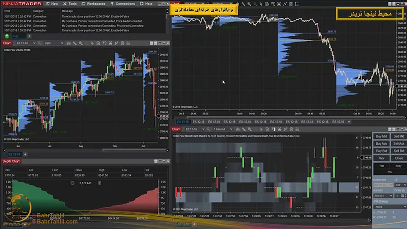
Task: Open the Help menu
Action: pyautogui.click(x=146, y=4)
